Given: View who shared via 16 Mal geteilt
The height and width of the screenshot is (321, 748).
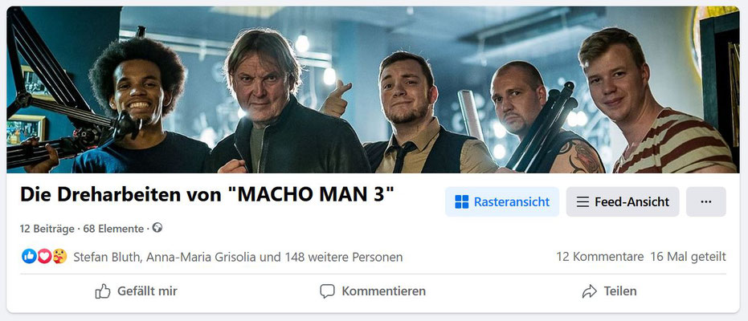Looking at the screenshot, I should (688, 257).
